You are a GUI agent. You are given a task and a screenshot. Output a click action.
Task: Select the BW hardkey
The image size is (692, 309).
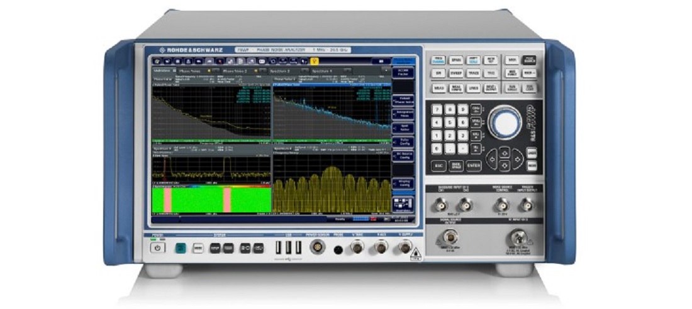(438, 73)
